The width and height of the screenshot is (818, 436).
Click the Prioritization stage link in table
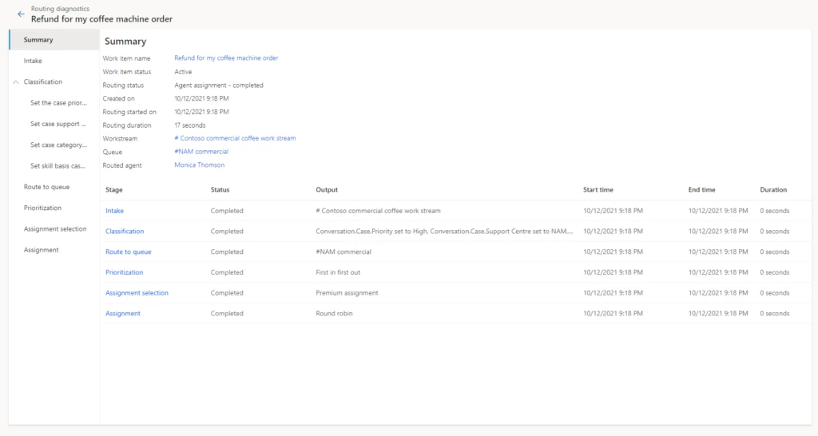click(124, 272)
